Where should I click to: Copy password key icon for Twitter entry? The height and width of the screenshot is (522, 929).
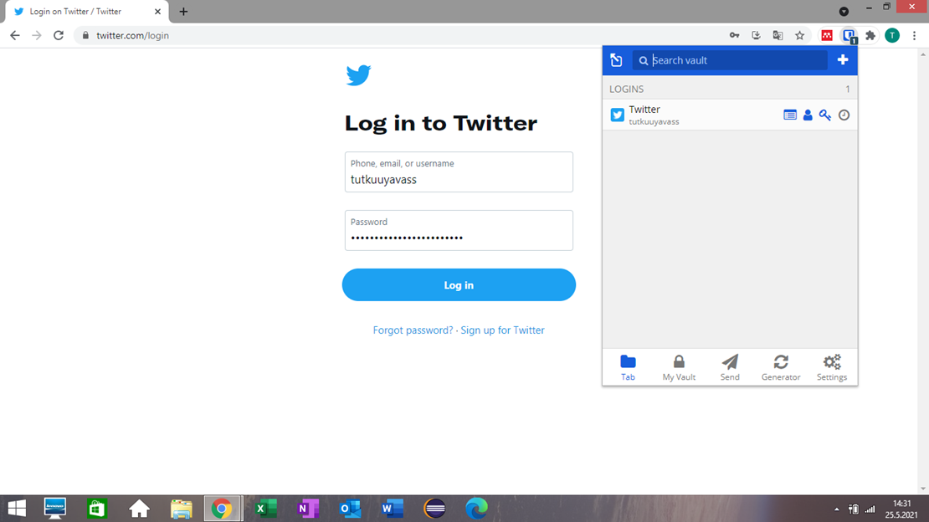825,115
